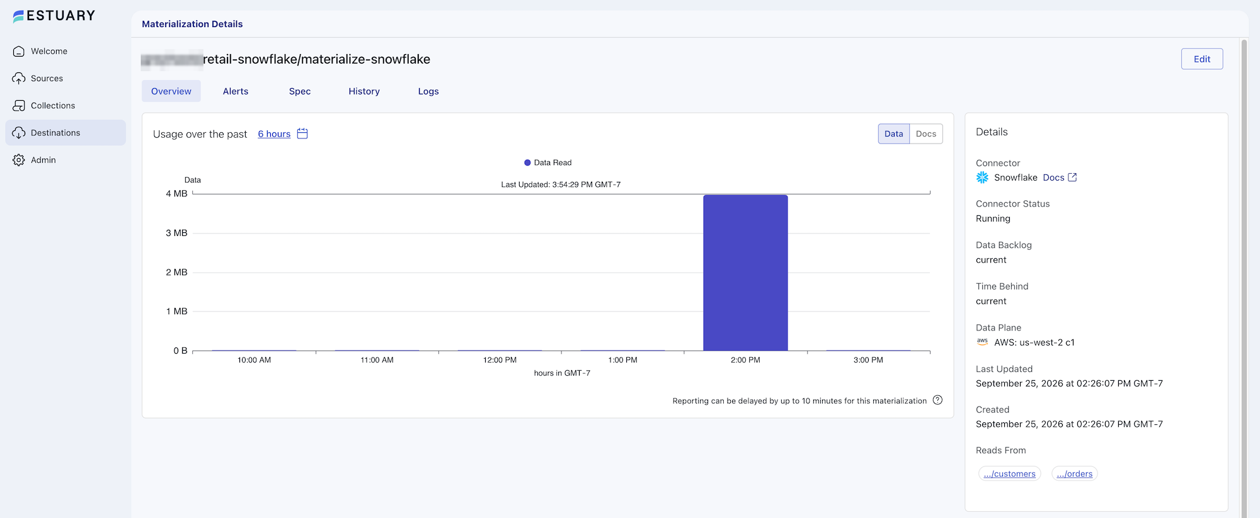Open the .../customers collection link
The height and width of the screenshot is (518, 1260).
[1009, 474]
